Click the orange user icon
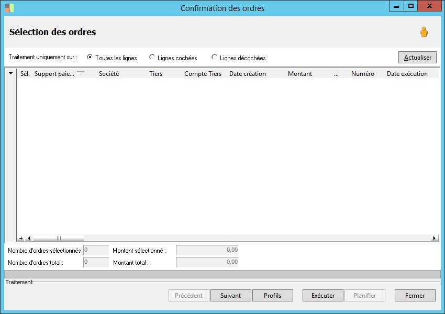This screenshot has height=314, width=445. 424,32
